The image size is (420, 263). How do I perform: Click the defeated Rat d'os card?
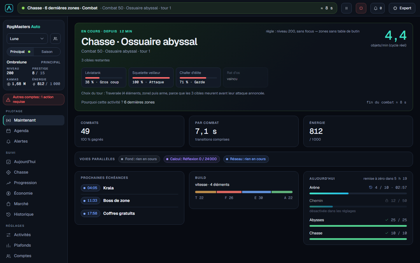246,77
